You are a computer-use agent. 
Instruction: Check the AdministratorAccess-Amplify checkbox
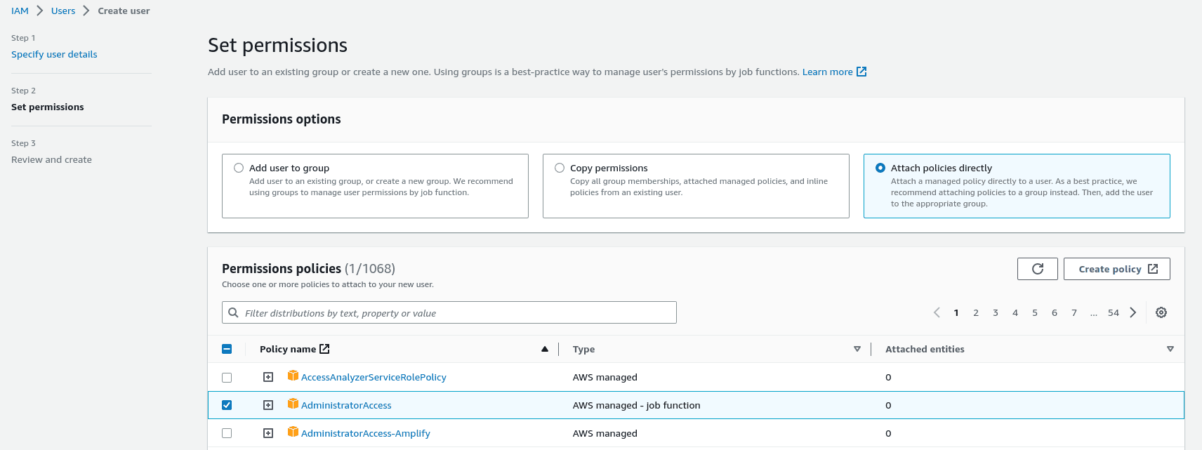[x=227, y=433]
